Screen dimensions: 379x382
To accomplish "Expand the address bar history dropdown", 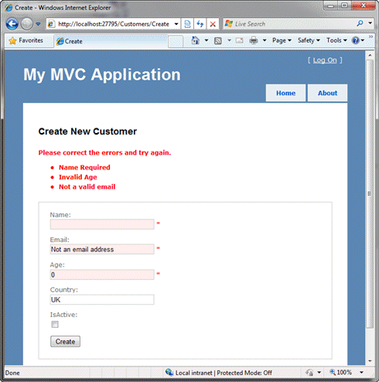I will [x=176, y=24].
